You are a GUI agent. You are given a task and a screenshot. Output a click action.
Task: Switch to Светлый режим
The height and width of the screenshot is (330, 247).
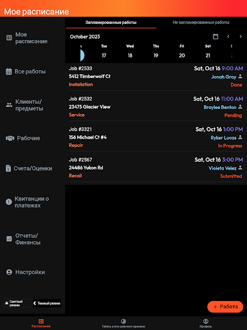18,304
